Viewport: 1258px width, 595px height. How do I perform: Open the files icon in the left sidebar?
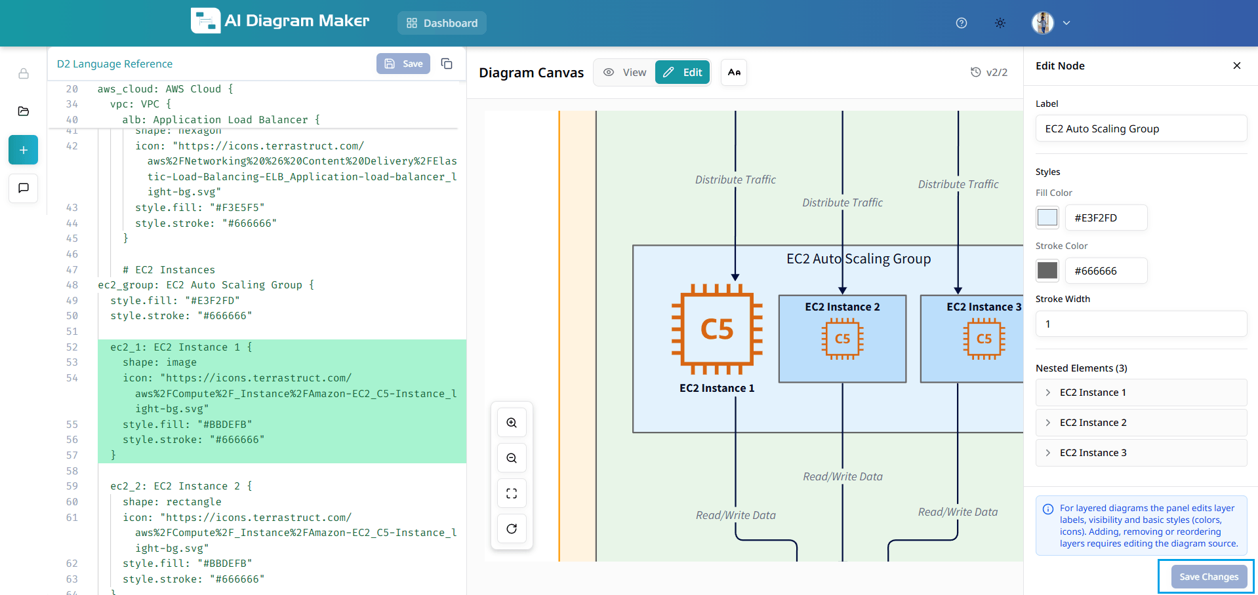23,111
